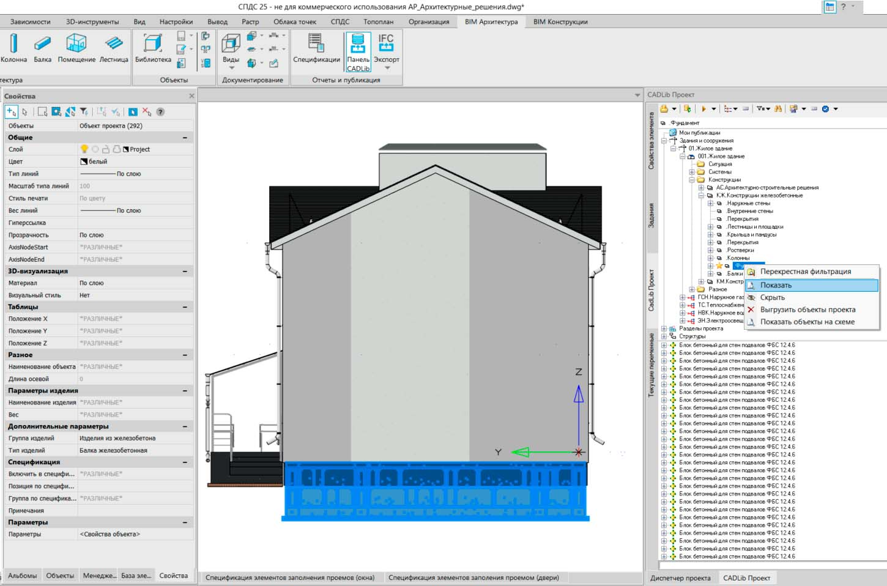
Task: Toggle the layer lock icon in Слой row
Action: pos(106,149)
